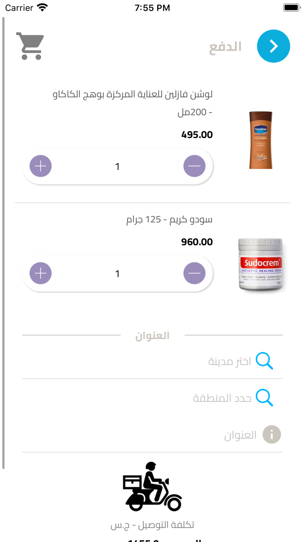305x542 pixels.
Task: Tap the search icon beside حدد المنطقة
Action: click(265, 397)
